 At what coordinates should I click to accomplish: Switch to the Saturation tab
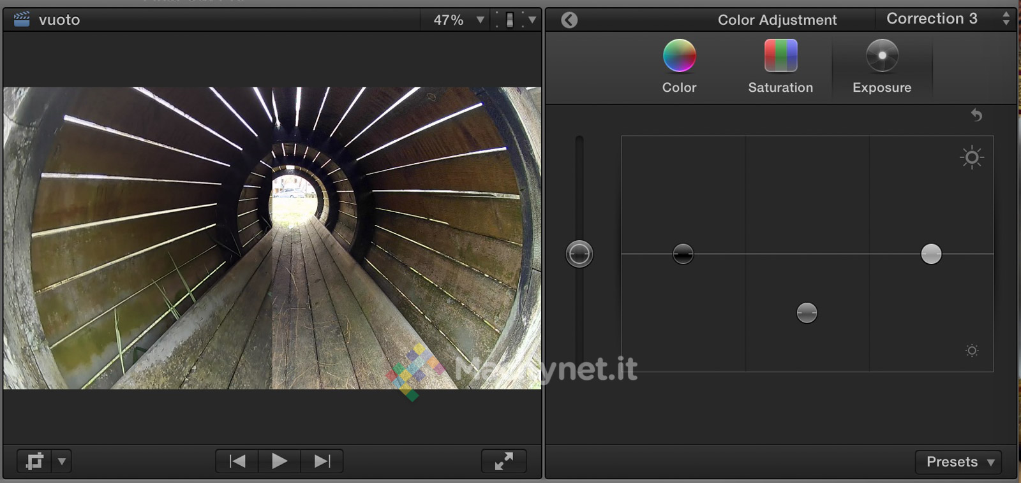point(780,67)
